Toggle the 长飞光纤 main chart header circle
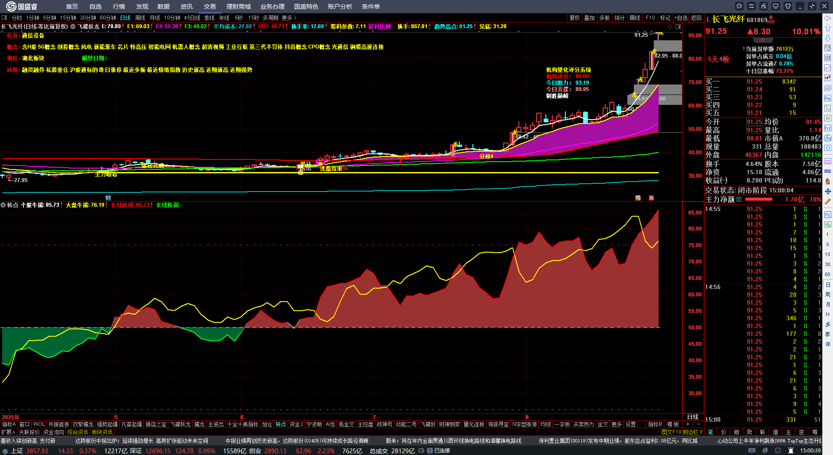Image resolution: width=833 pixels, height=455 pixels. tap(73, 26)
